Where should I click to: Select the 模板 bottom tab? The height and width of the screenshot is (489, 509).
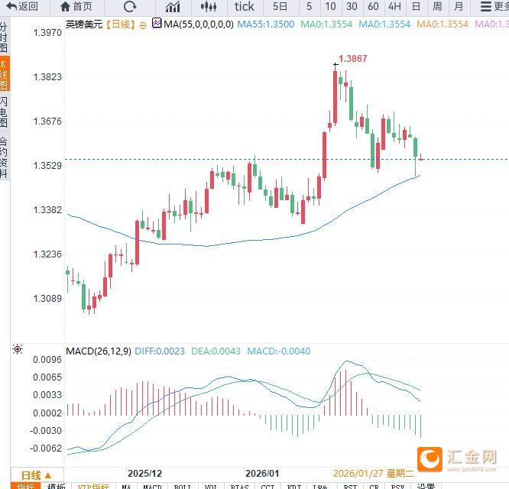(x=56, y=486)
